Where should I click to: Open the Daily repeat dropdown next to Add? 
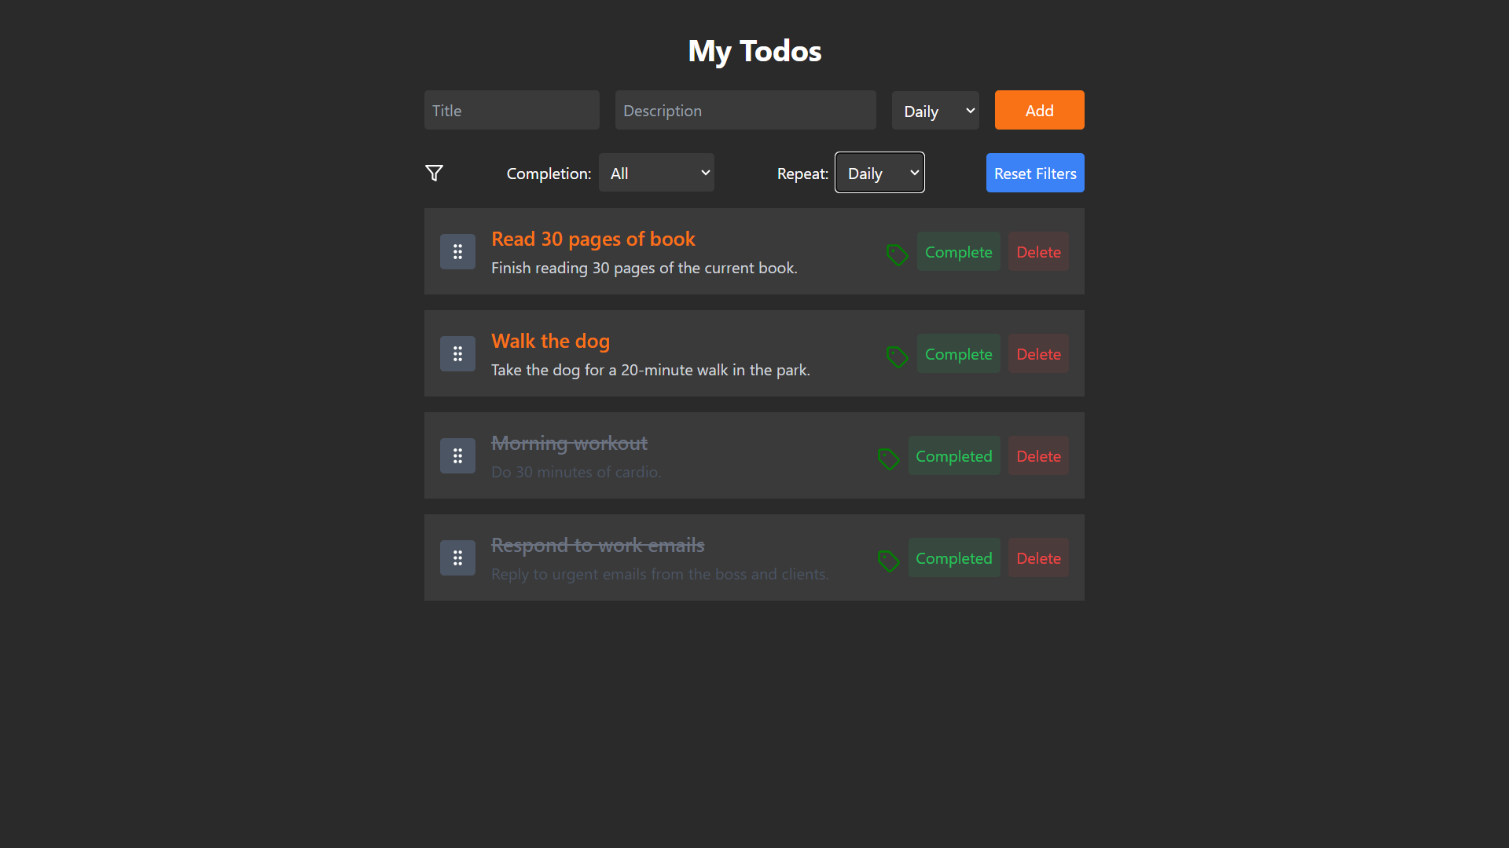tap(935, 111)
